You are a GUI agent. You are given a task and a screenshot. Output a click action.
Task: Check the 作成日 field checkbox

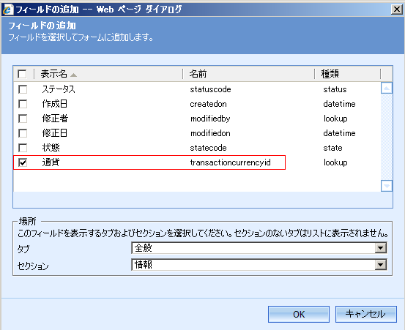tap(23, 104)
